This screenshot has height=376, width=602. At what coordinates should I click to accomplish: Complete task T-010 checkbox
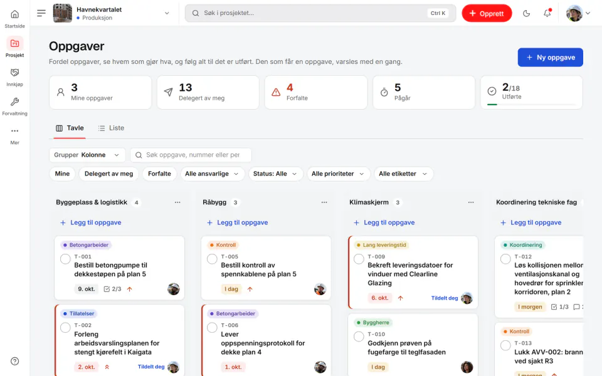(359, 337)
